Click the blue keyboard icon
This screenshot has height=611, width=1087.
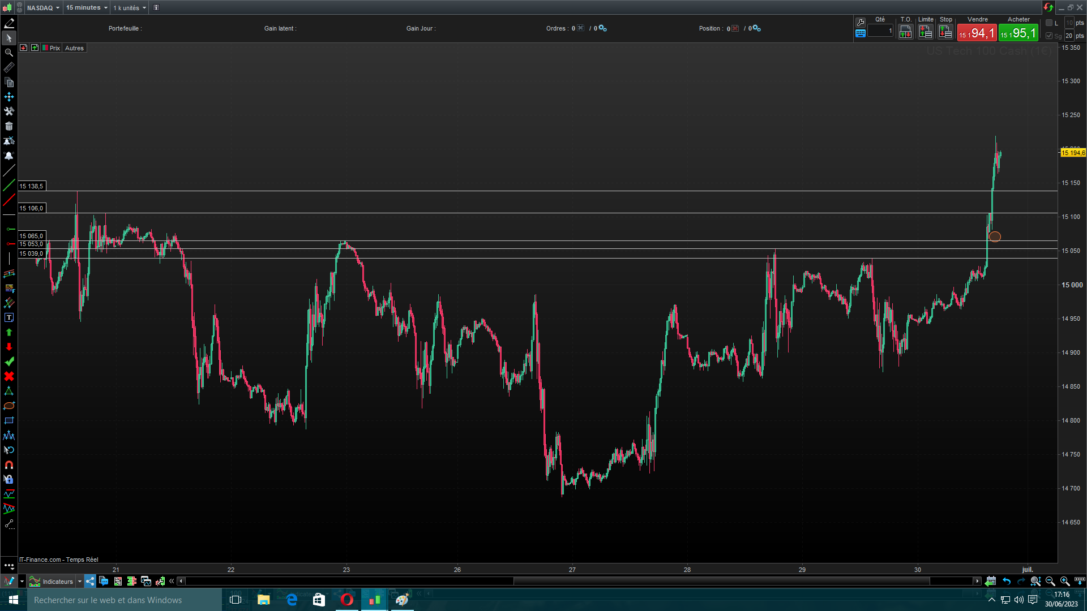(x=861, y=33)
